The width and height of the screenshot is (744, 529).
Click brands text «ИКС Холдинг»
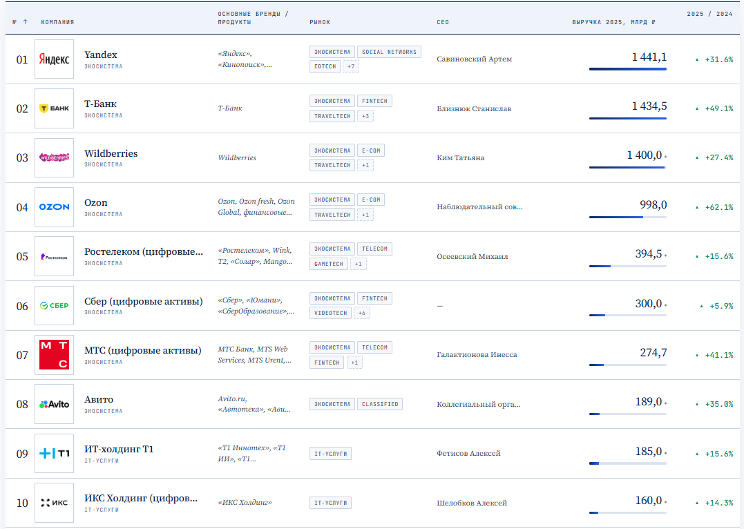tap(245, 503)
